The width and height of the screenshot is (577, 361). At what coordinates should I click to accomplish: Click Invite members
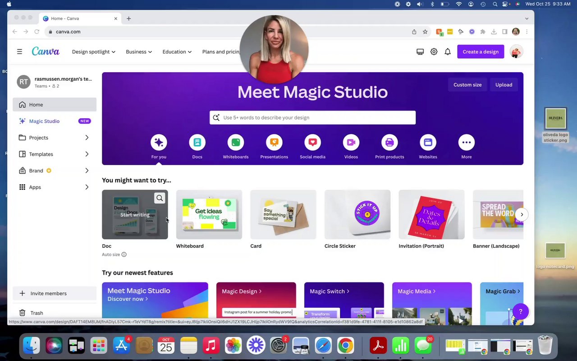[x=55, y=293]
